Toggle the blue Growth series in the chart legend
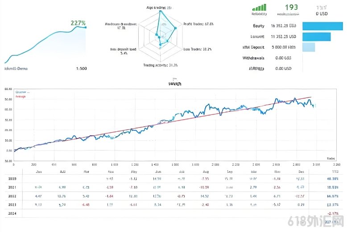This screenshot has height=232, width=347. pos(22,92)
